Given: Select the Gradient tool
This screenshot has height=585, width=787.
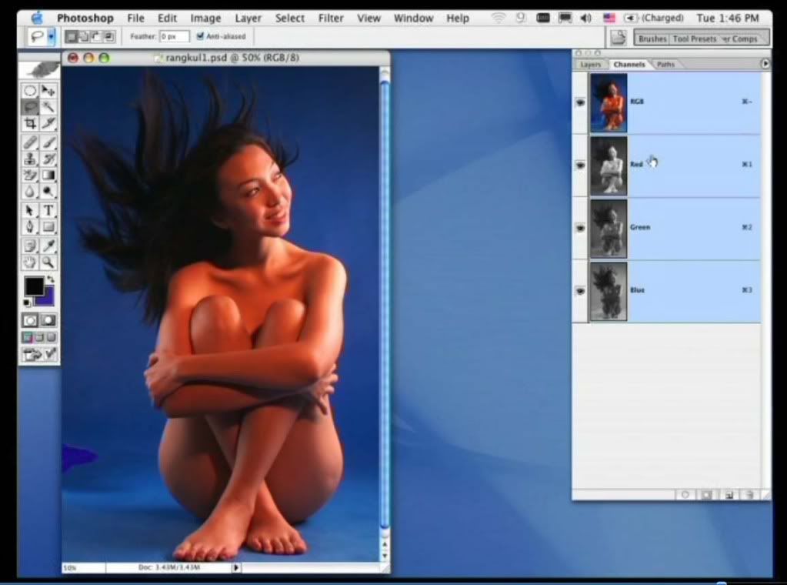Looking at the screenshot, I should coord(48,175).
